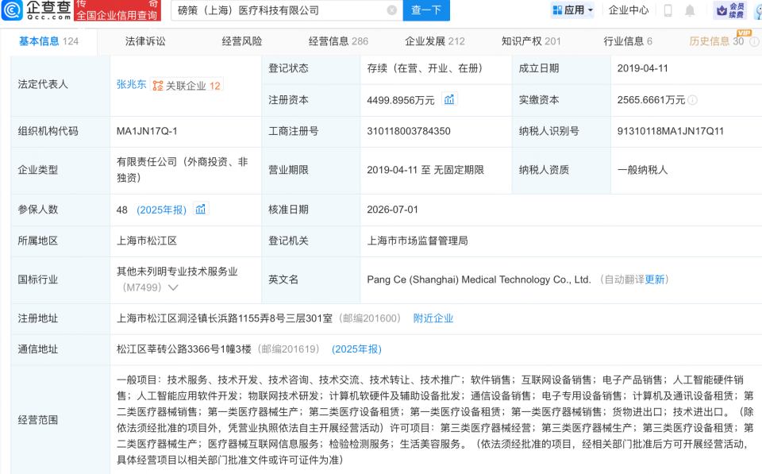The width and height of the screenshot is (762, 474).
Task: Select business term 2019-04-11 至 无固定期限
Action: tap(425, 170)
